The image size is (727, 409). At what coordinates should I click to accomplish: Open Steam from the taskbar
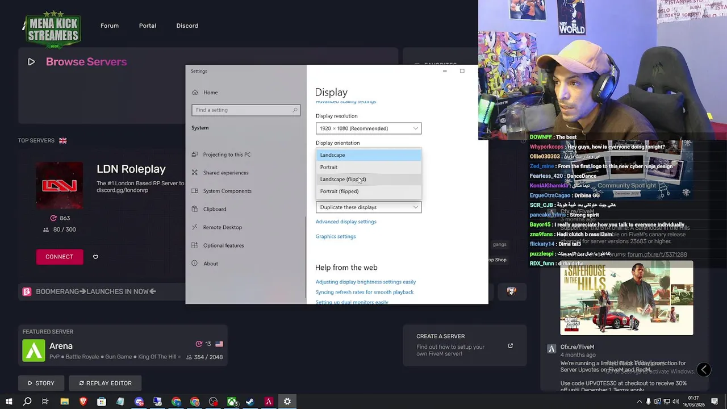coord(250,402)
